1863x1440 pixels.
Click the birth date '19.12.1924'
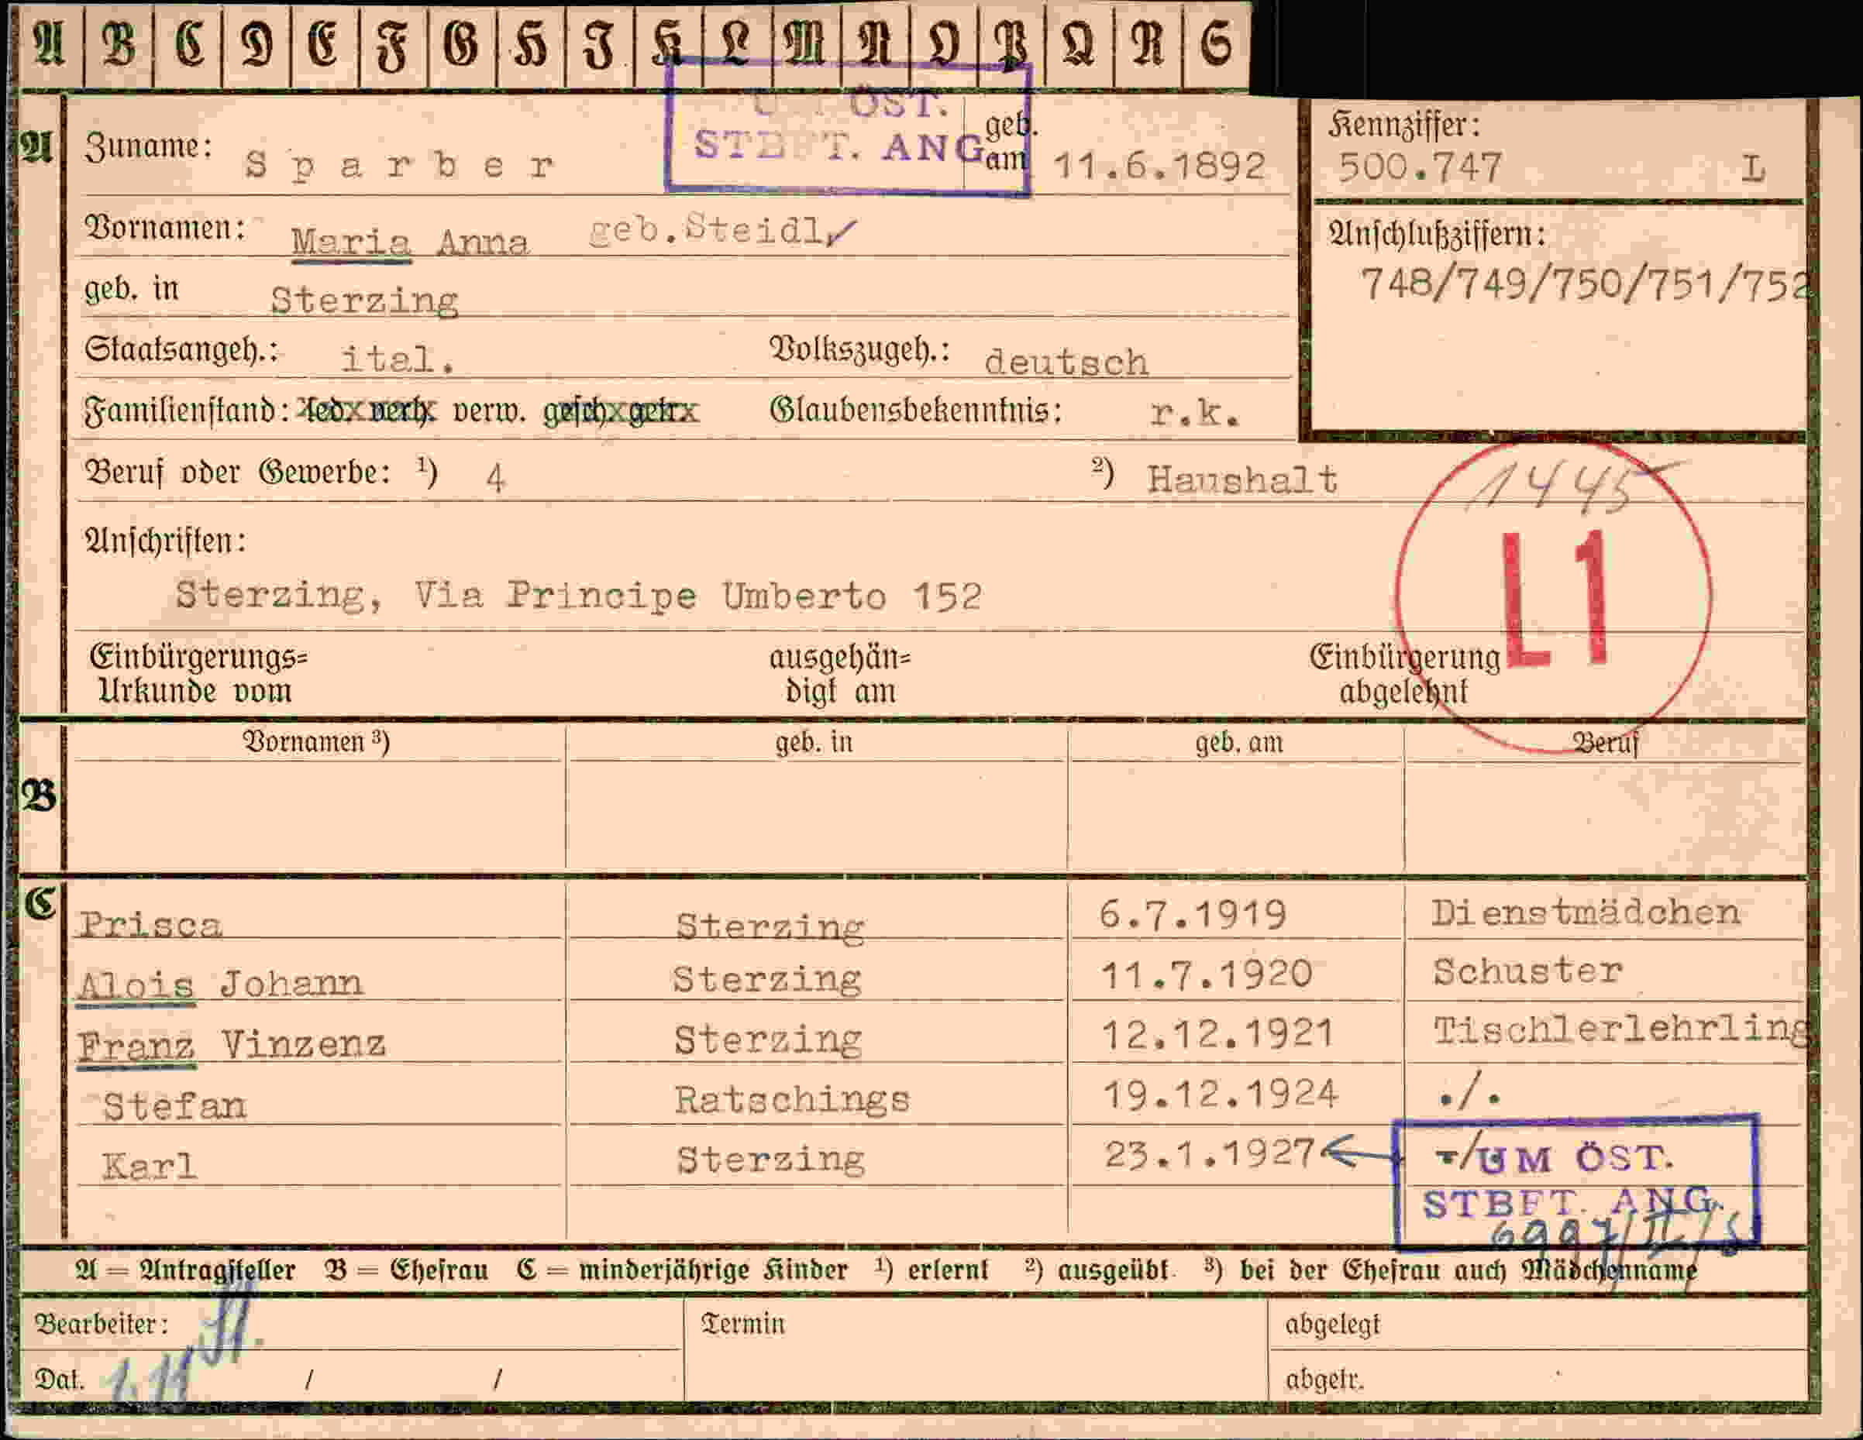[1220, 1094]
